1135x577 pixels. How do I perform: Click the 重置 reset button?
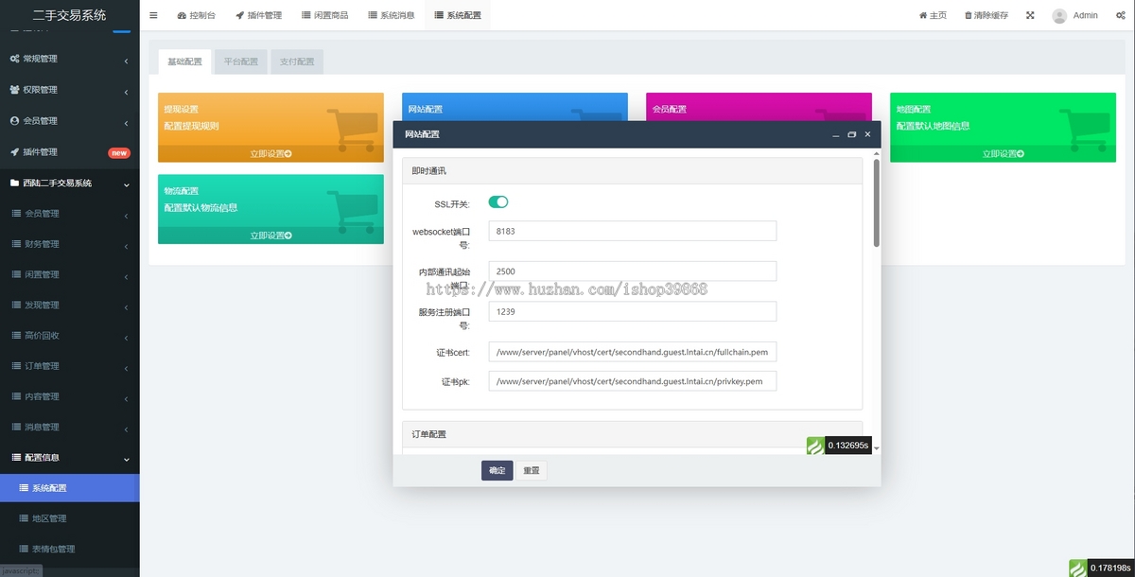pyautogui.click(x=532, y=470)
